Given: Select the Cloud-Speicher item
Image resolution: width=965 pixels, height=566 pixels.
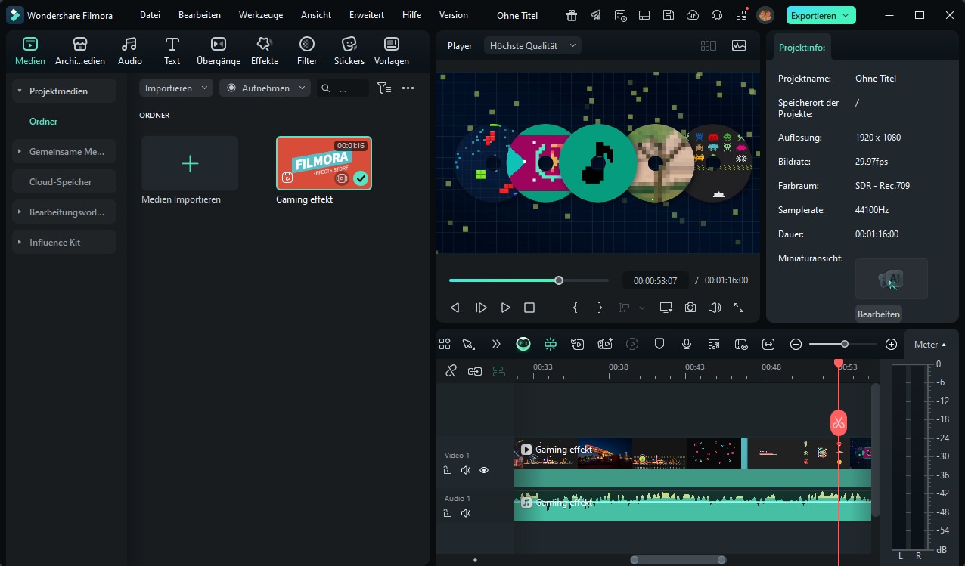Looking at the screenshot, I should 64,181.
